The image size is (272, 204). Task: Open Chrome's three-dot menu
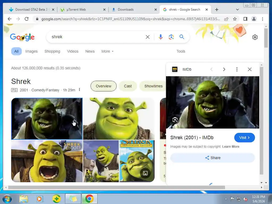click(262, 19)
